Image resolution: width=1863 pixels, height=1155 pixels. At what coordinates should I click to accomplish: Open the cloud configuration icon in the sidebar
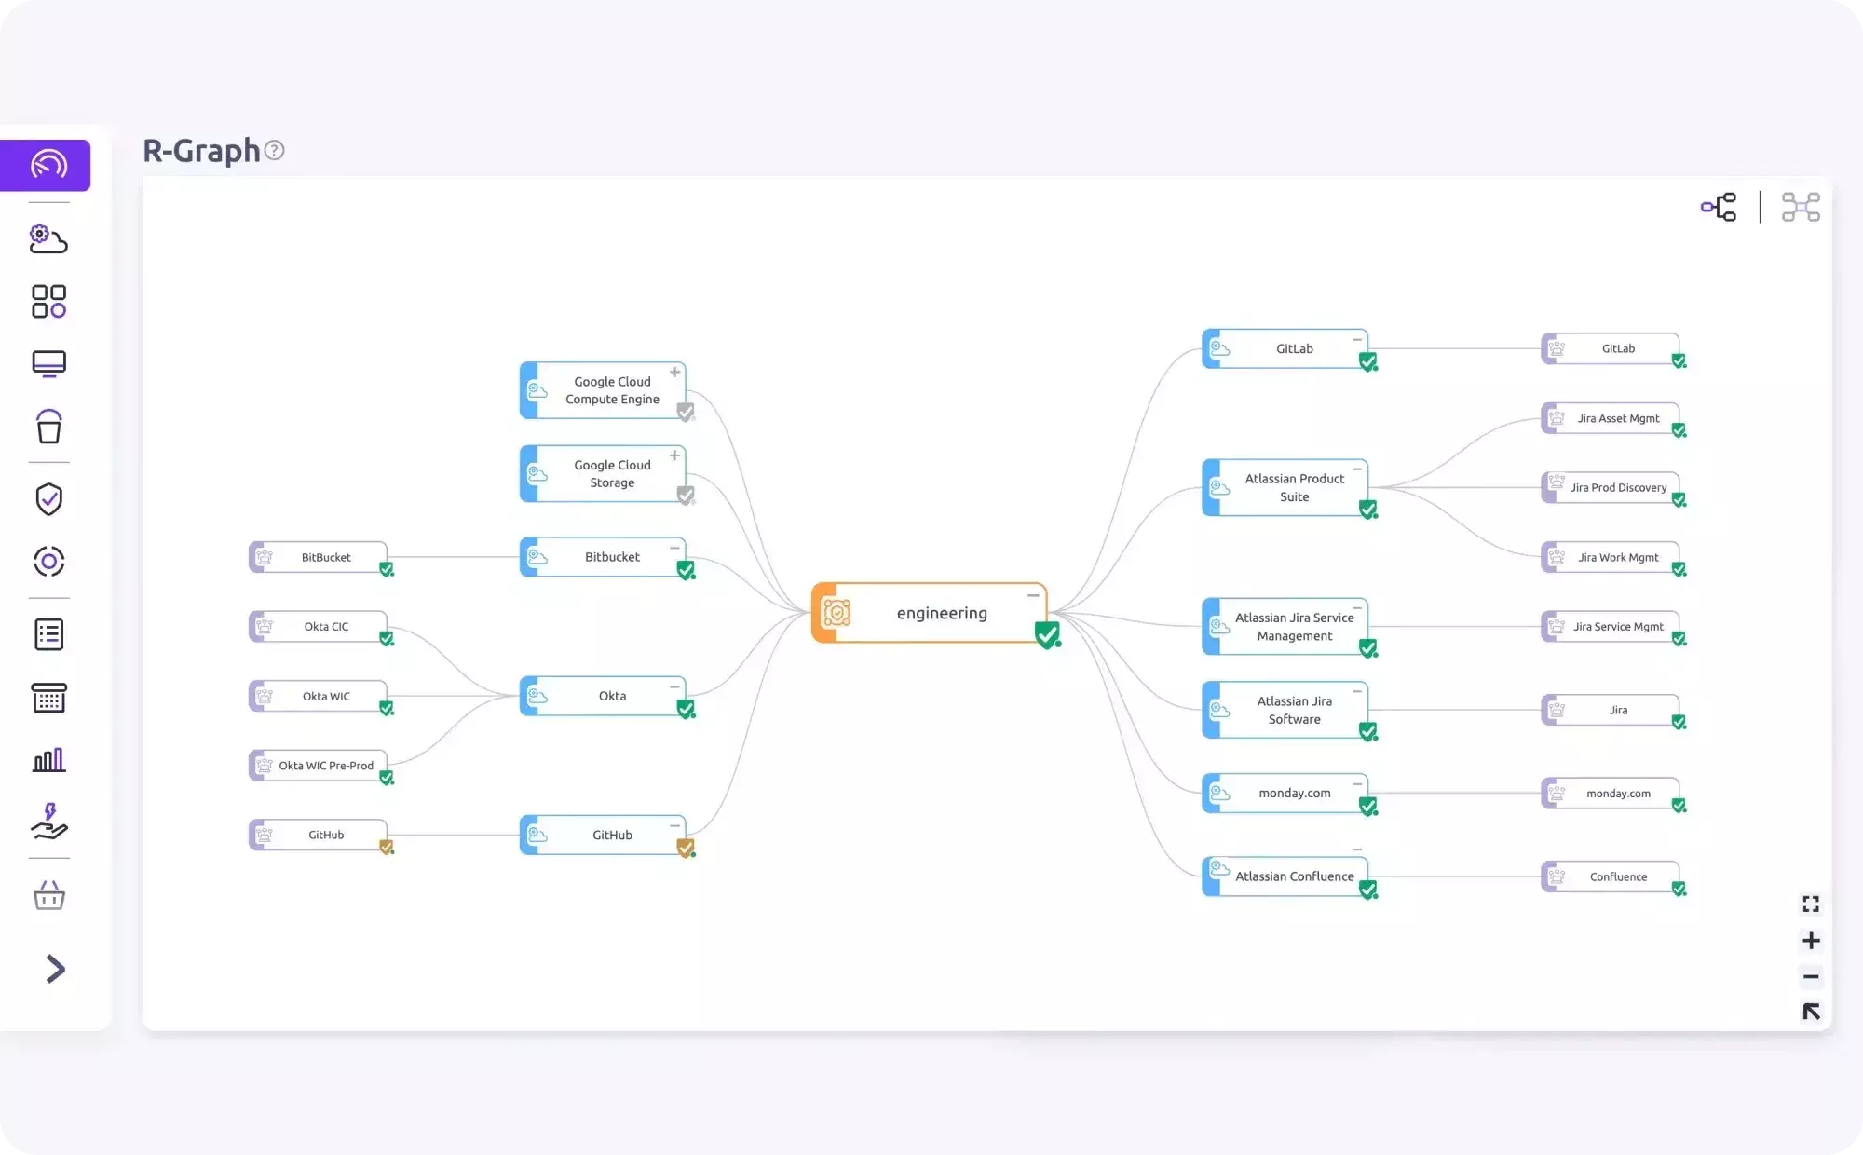48,239
